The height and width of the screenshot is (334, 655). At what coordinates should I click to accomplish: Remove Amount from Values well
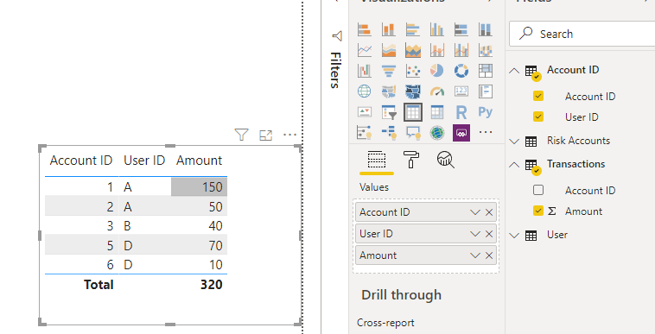[x=489, y=255]
